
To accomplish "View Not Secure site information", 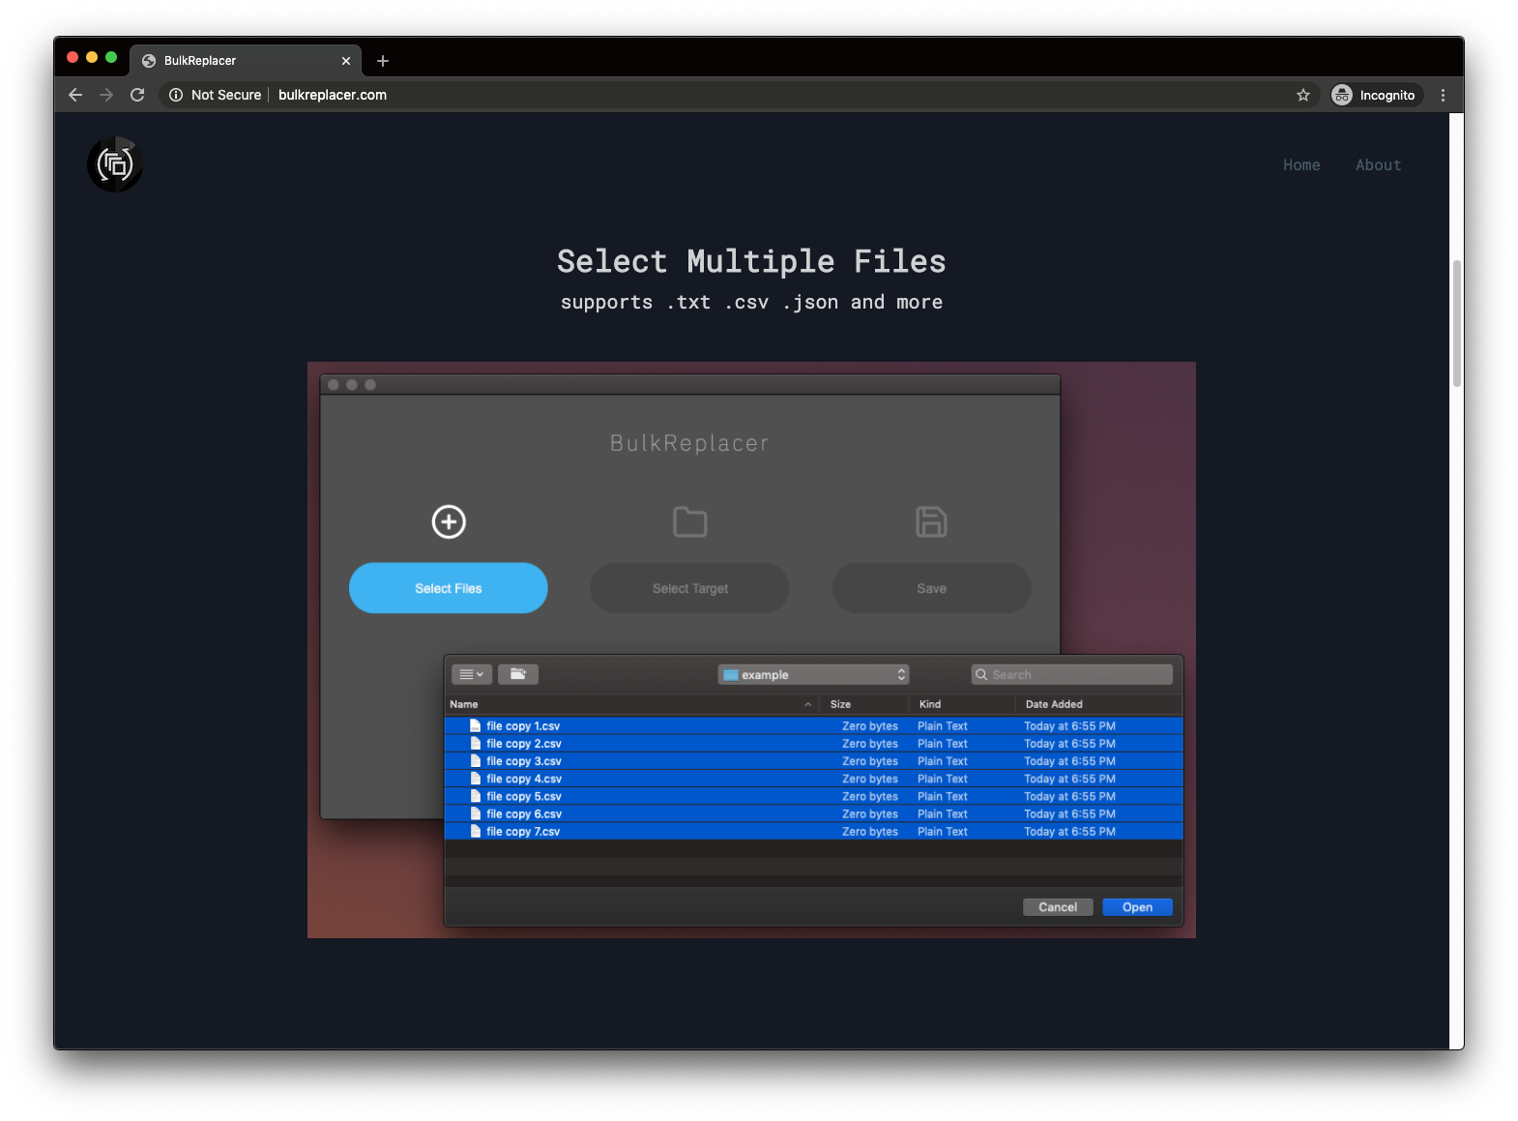I will pos(216,95).
